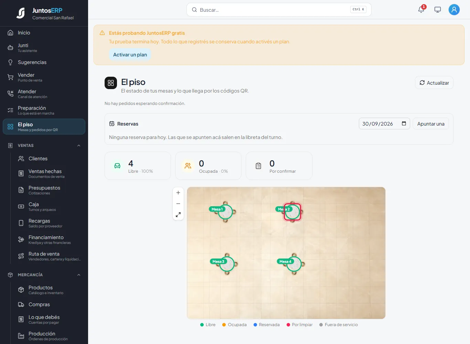Select Mesa 1 on the floor map
This screenshot has height=344, width=470.
[225, 212]
